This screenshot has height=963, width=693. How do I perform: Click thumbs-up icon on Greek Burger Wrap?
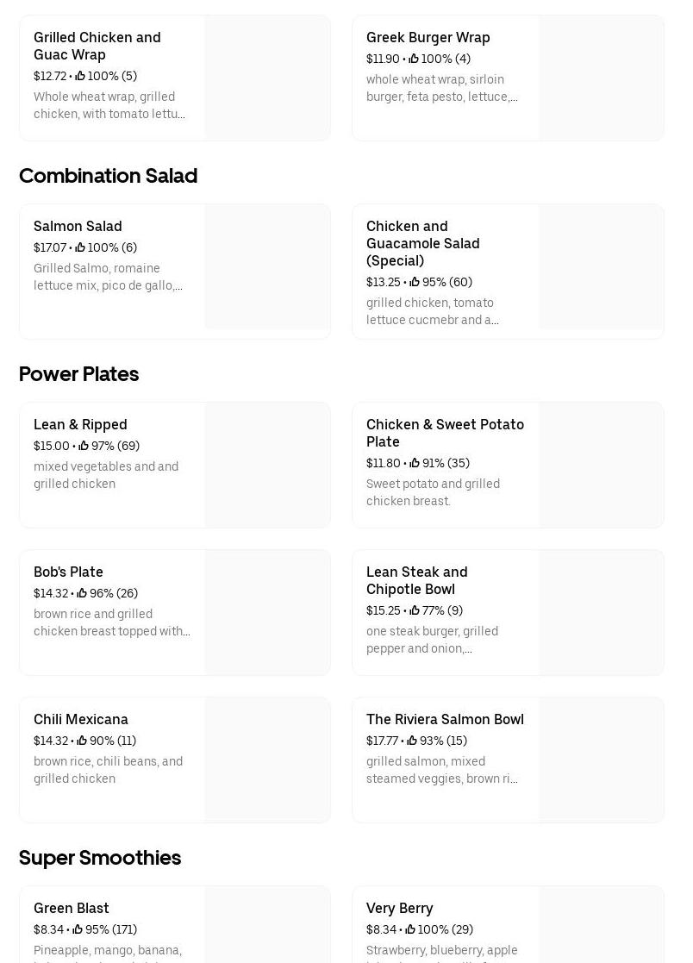414,59
